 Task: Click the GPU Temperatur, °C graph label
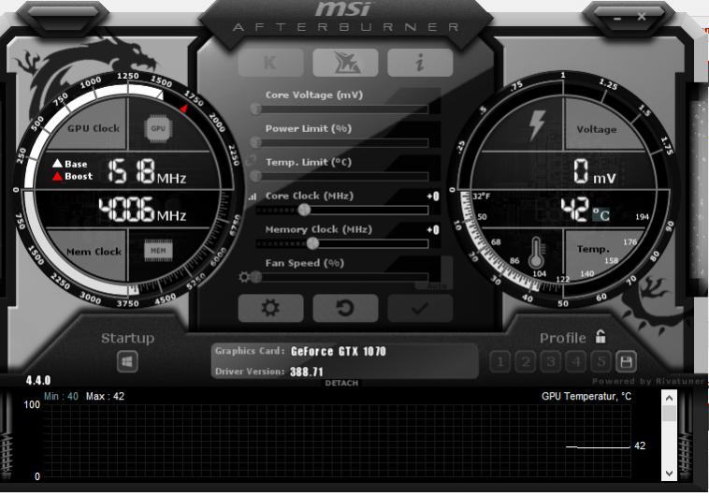coord(586,397)
